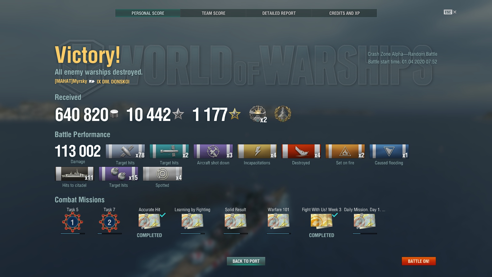Click the Back to Port button
The width and height of the screenshot is (492, 277).
[x=246, y=261]
